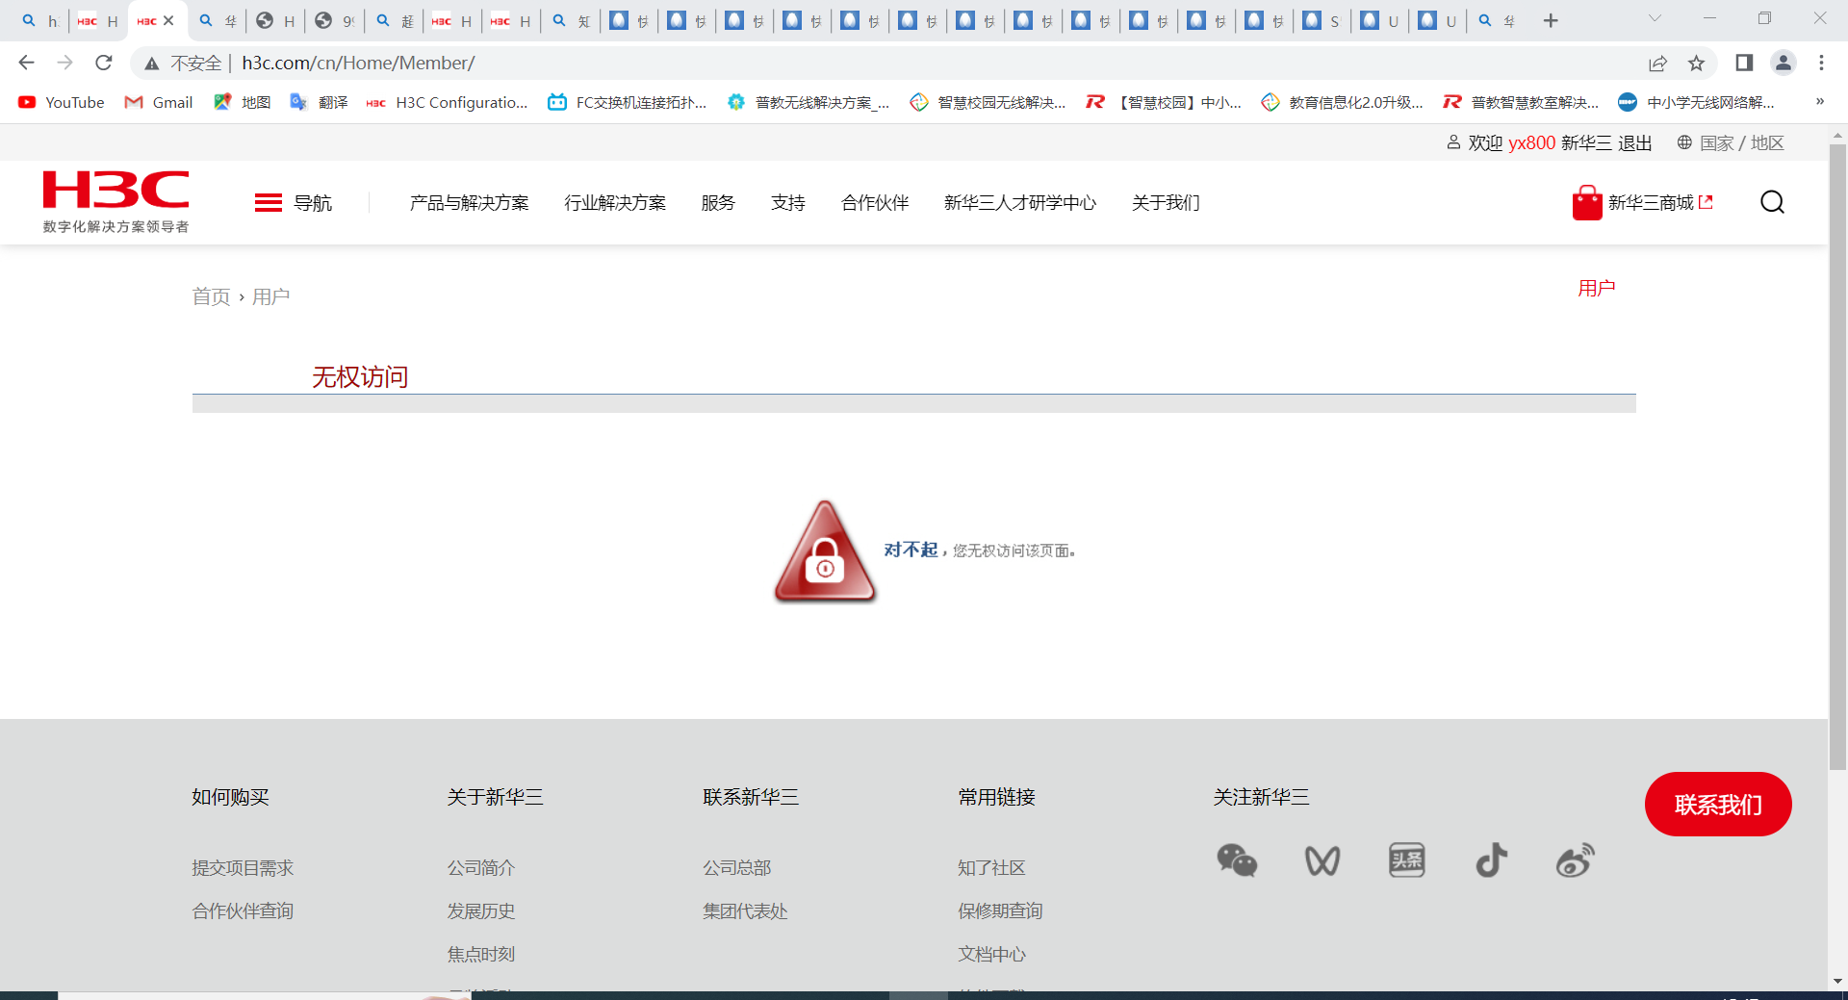Screen dimensions: 1848x1000
Task: Click the H3C logo
Action: tap(115, 201)
